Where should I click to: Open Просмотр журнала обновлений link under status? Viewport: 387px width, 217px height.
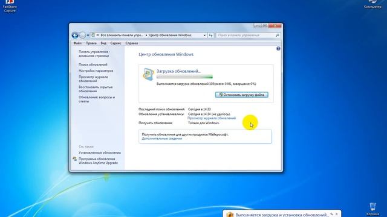click(x=212, y=118)
